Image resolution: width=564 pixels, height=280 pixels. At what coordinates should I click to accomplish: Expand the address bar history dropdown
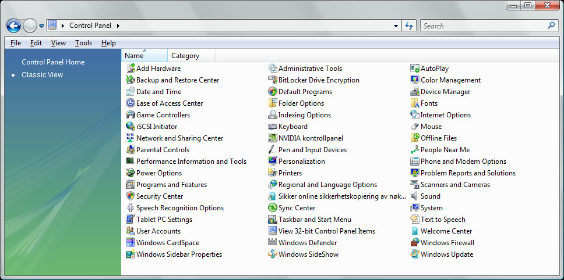396,26
